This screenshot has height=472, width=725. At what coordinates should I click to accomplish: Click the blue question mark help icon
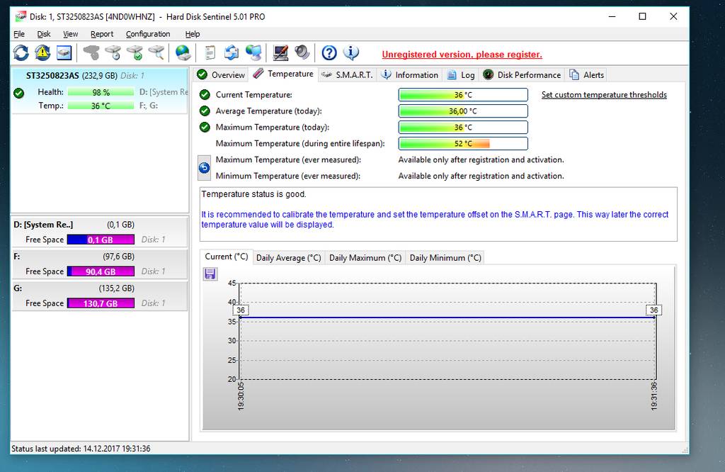coord(329,52)
